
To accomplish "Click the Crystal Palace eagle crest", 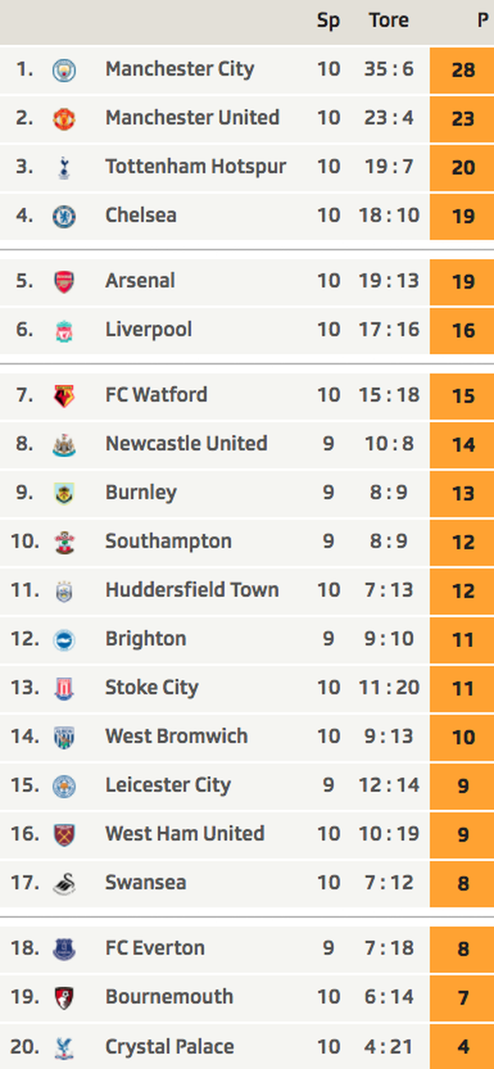I will (x=64, y=1047).
